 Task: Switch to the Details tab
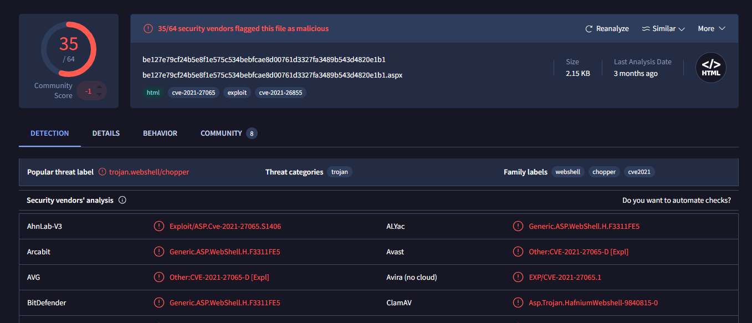point(106,134)
